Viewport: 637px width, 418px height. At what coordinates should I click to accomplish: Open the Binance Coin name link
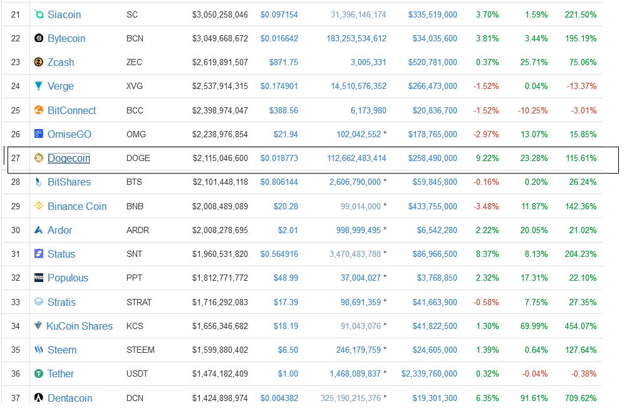77,206
